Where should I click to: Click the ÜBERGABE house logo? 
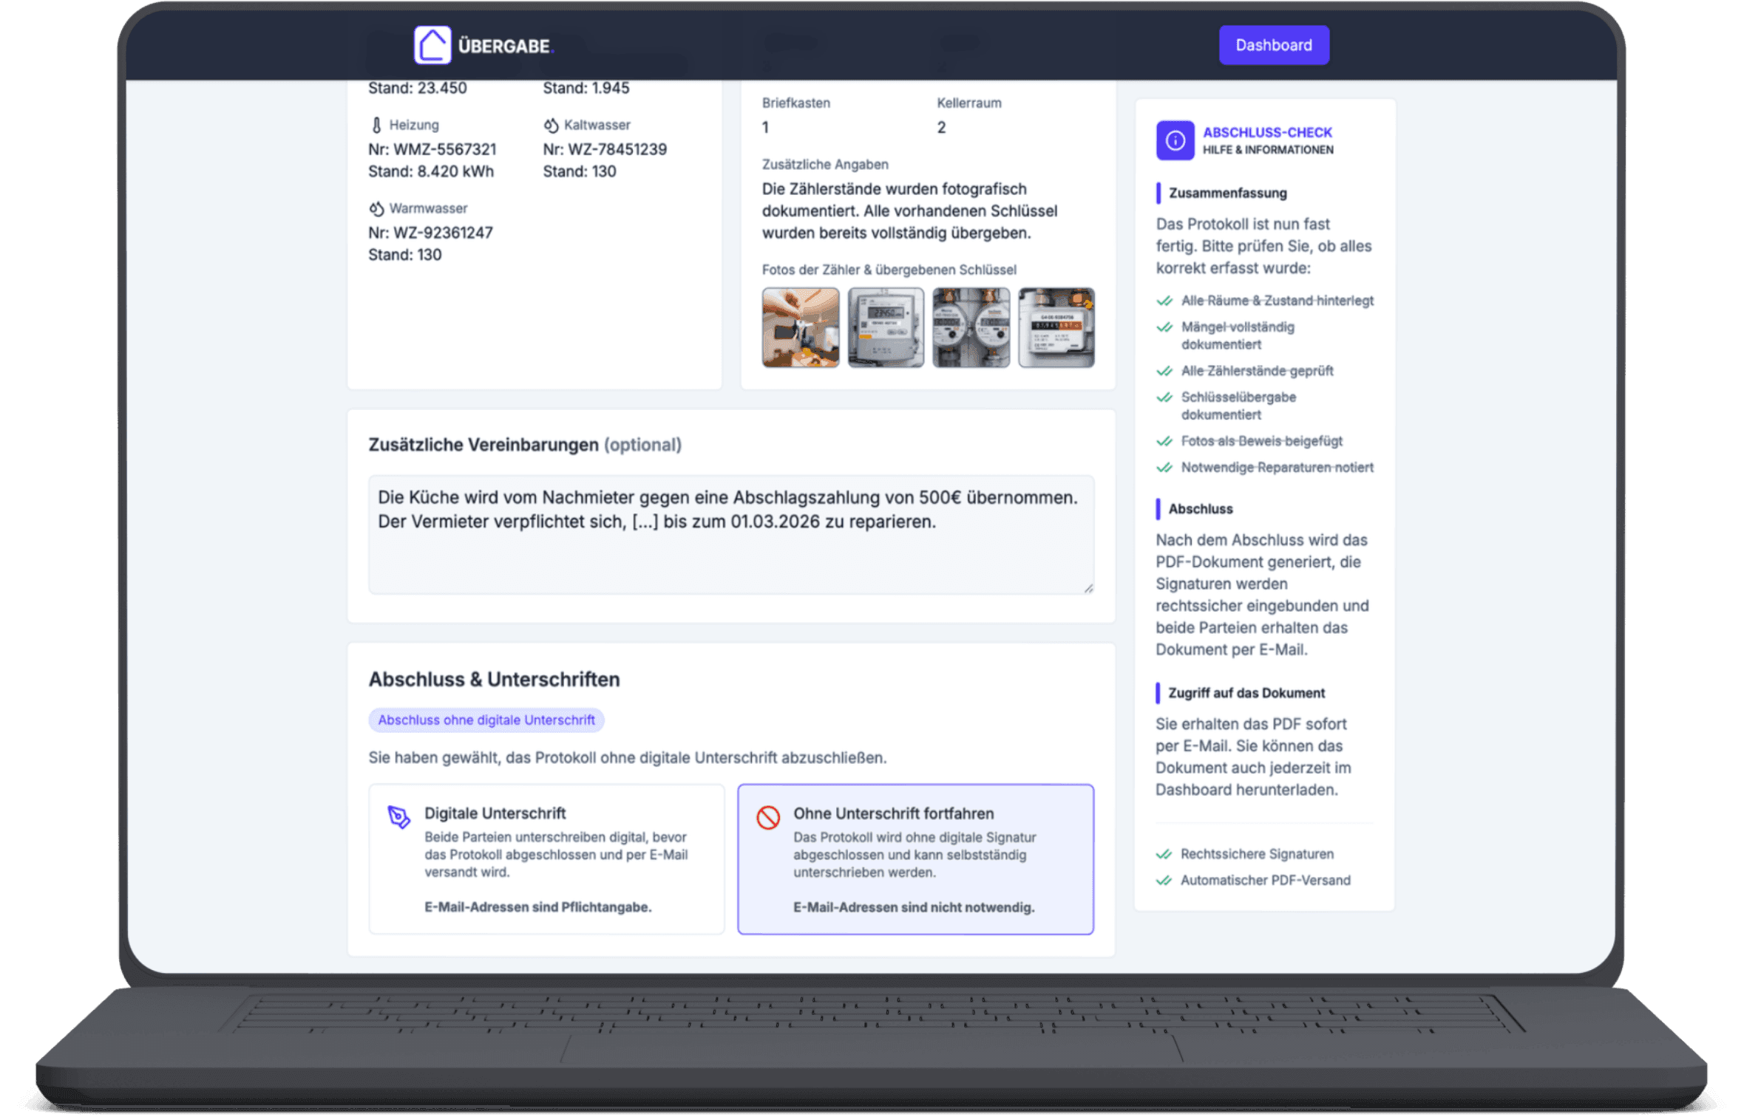[x=434, y=44]
